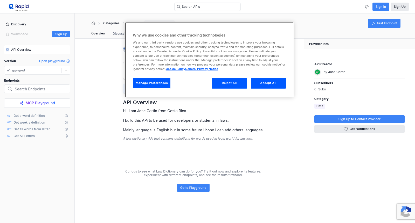Viewport: 415px width, 223px height.
Task: Select Discovery in the sidebar
Action: (19, 24)
